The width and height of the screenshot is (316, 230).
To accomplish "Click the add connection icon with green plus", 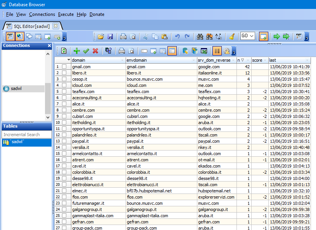I will [57, 36].
